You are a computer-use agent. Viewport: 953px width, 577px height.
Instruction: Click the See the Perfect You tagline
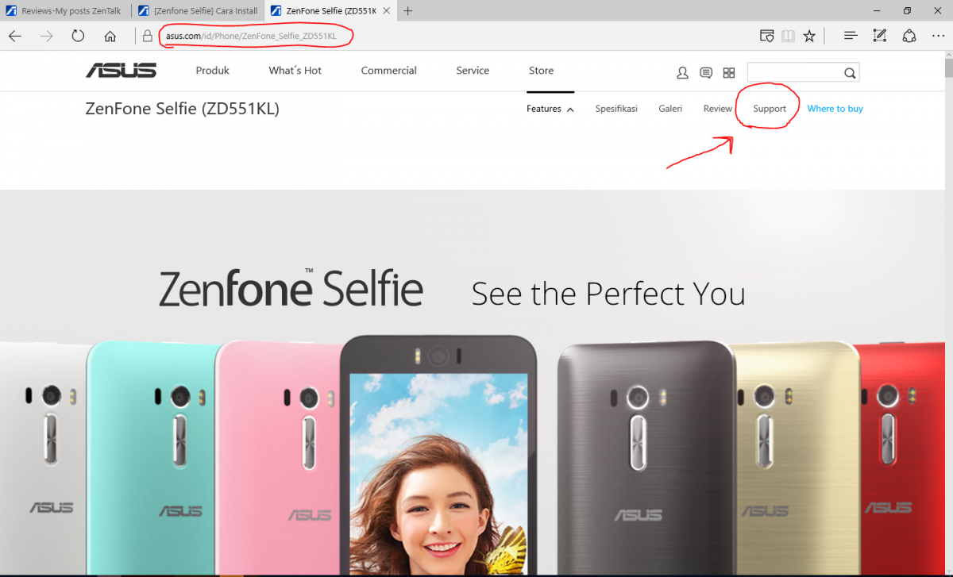pyautogui.click(x=608, y=294)
